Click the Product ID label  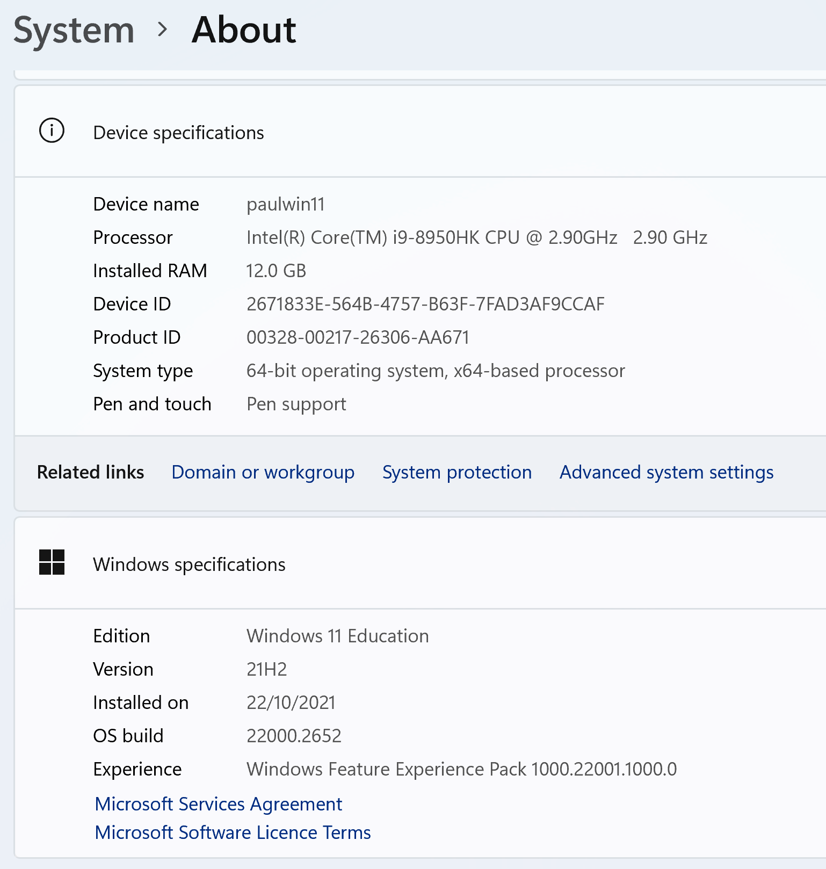tap(137, 337)
